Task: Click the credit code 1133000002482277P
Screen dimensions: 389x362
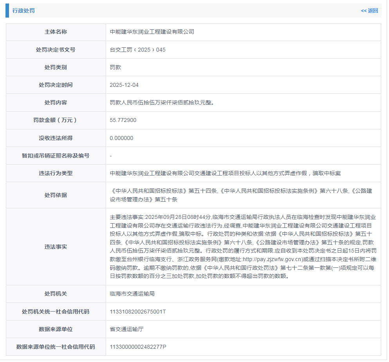Action: 138,347
